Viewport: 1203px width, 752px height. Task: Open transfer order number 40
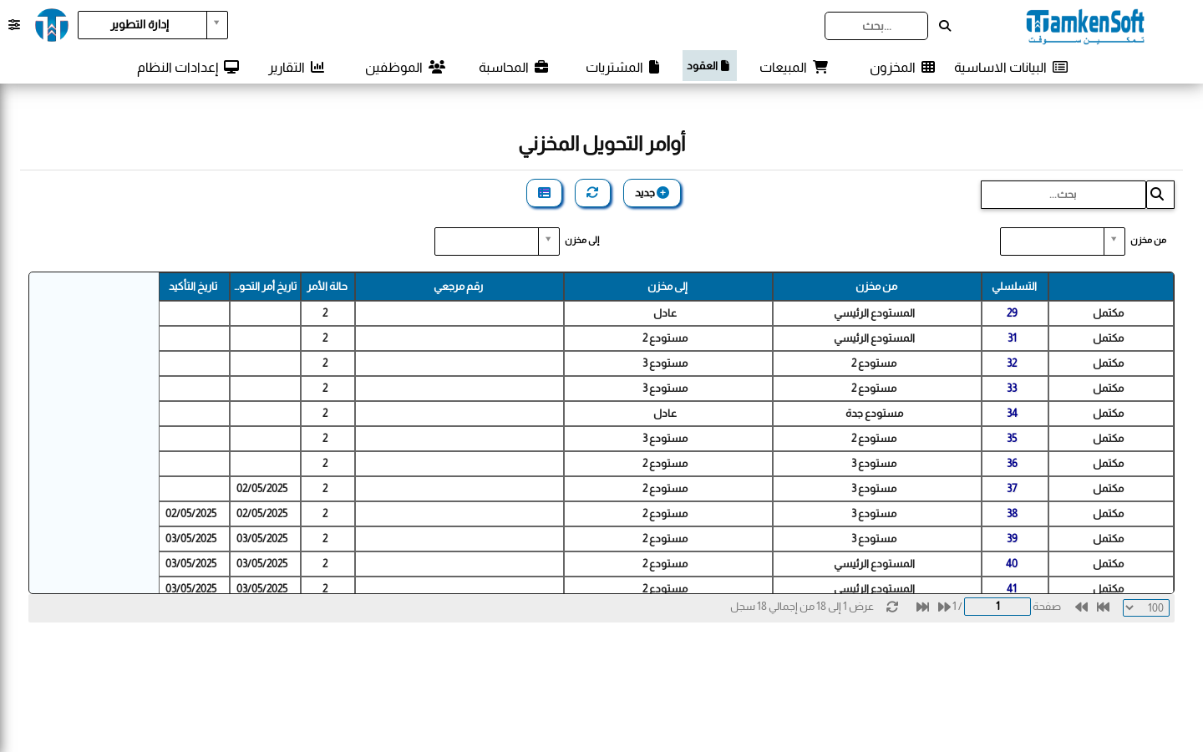click(1012, 563)
